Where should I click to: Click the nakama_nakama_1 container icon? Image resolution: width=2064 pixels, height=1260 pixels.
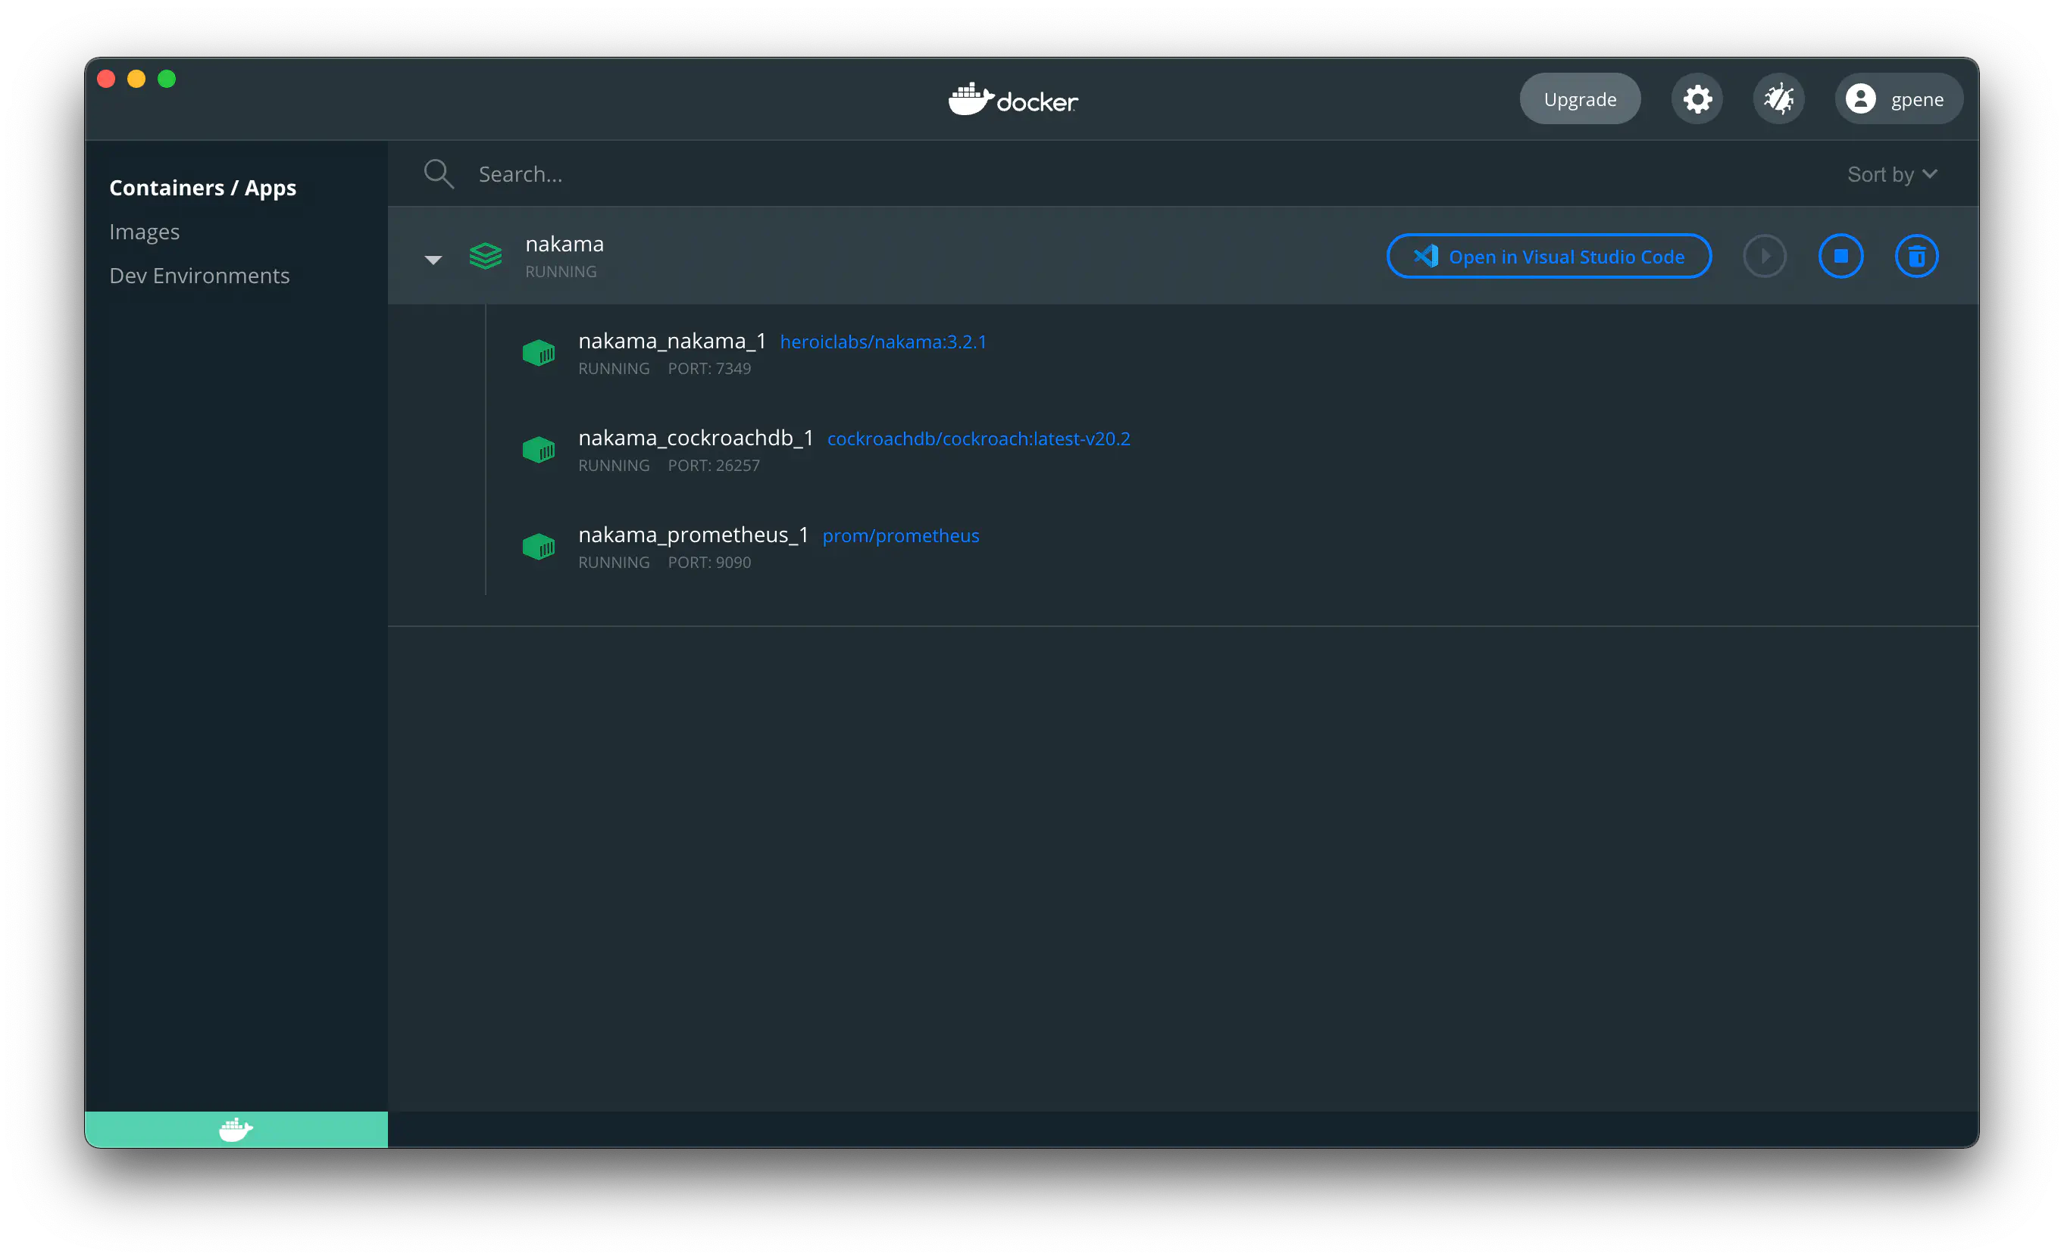click(539, 354)
